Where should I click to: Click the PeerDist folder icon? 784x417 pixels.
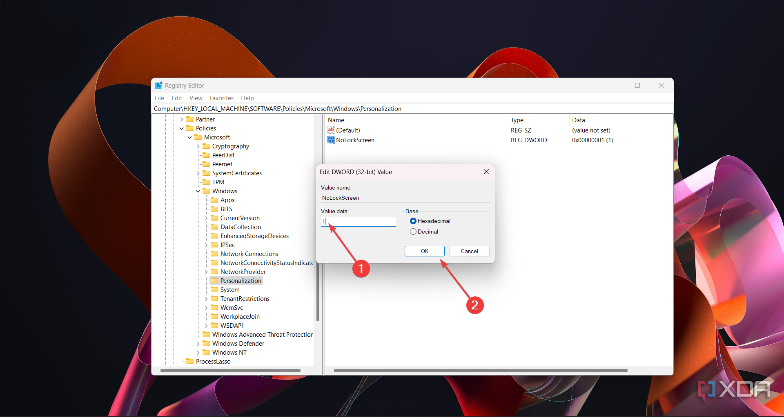pyautogui.click(x=206, y=155)
